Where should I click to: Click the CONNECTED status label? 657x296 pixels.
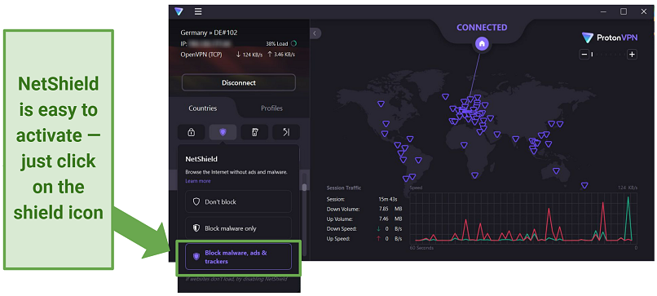(482, 28)
